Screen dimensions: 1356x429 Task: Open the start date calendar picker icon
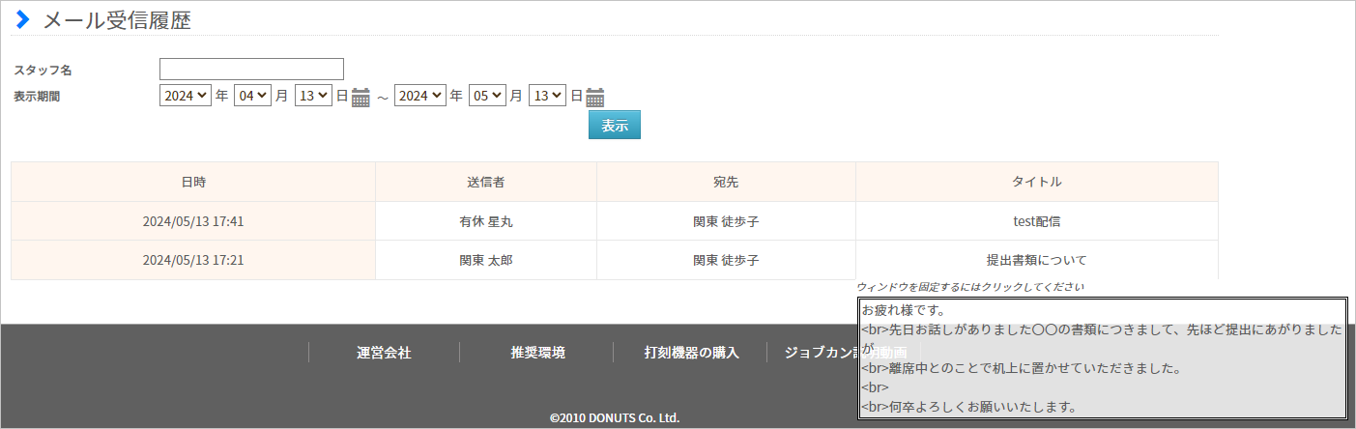pos(361,97)
